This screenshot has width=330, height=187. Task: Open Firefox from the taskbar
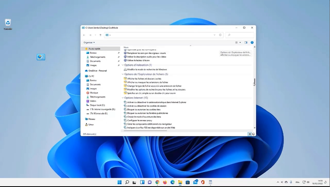pos(165,182)
